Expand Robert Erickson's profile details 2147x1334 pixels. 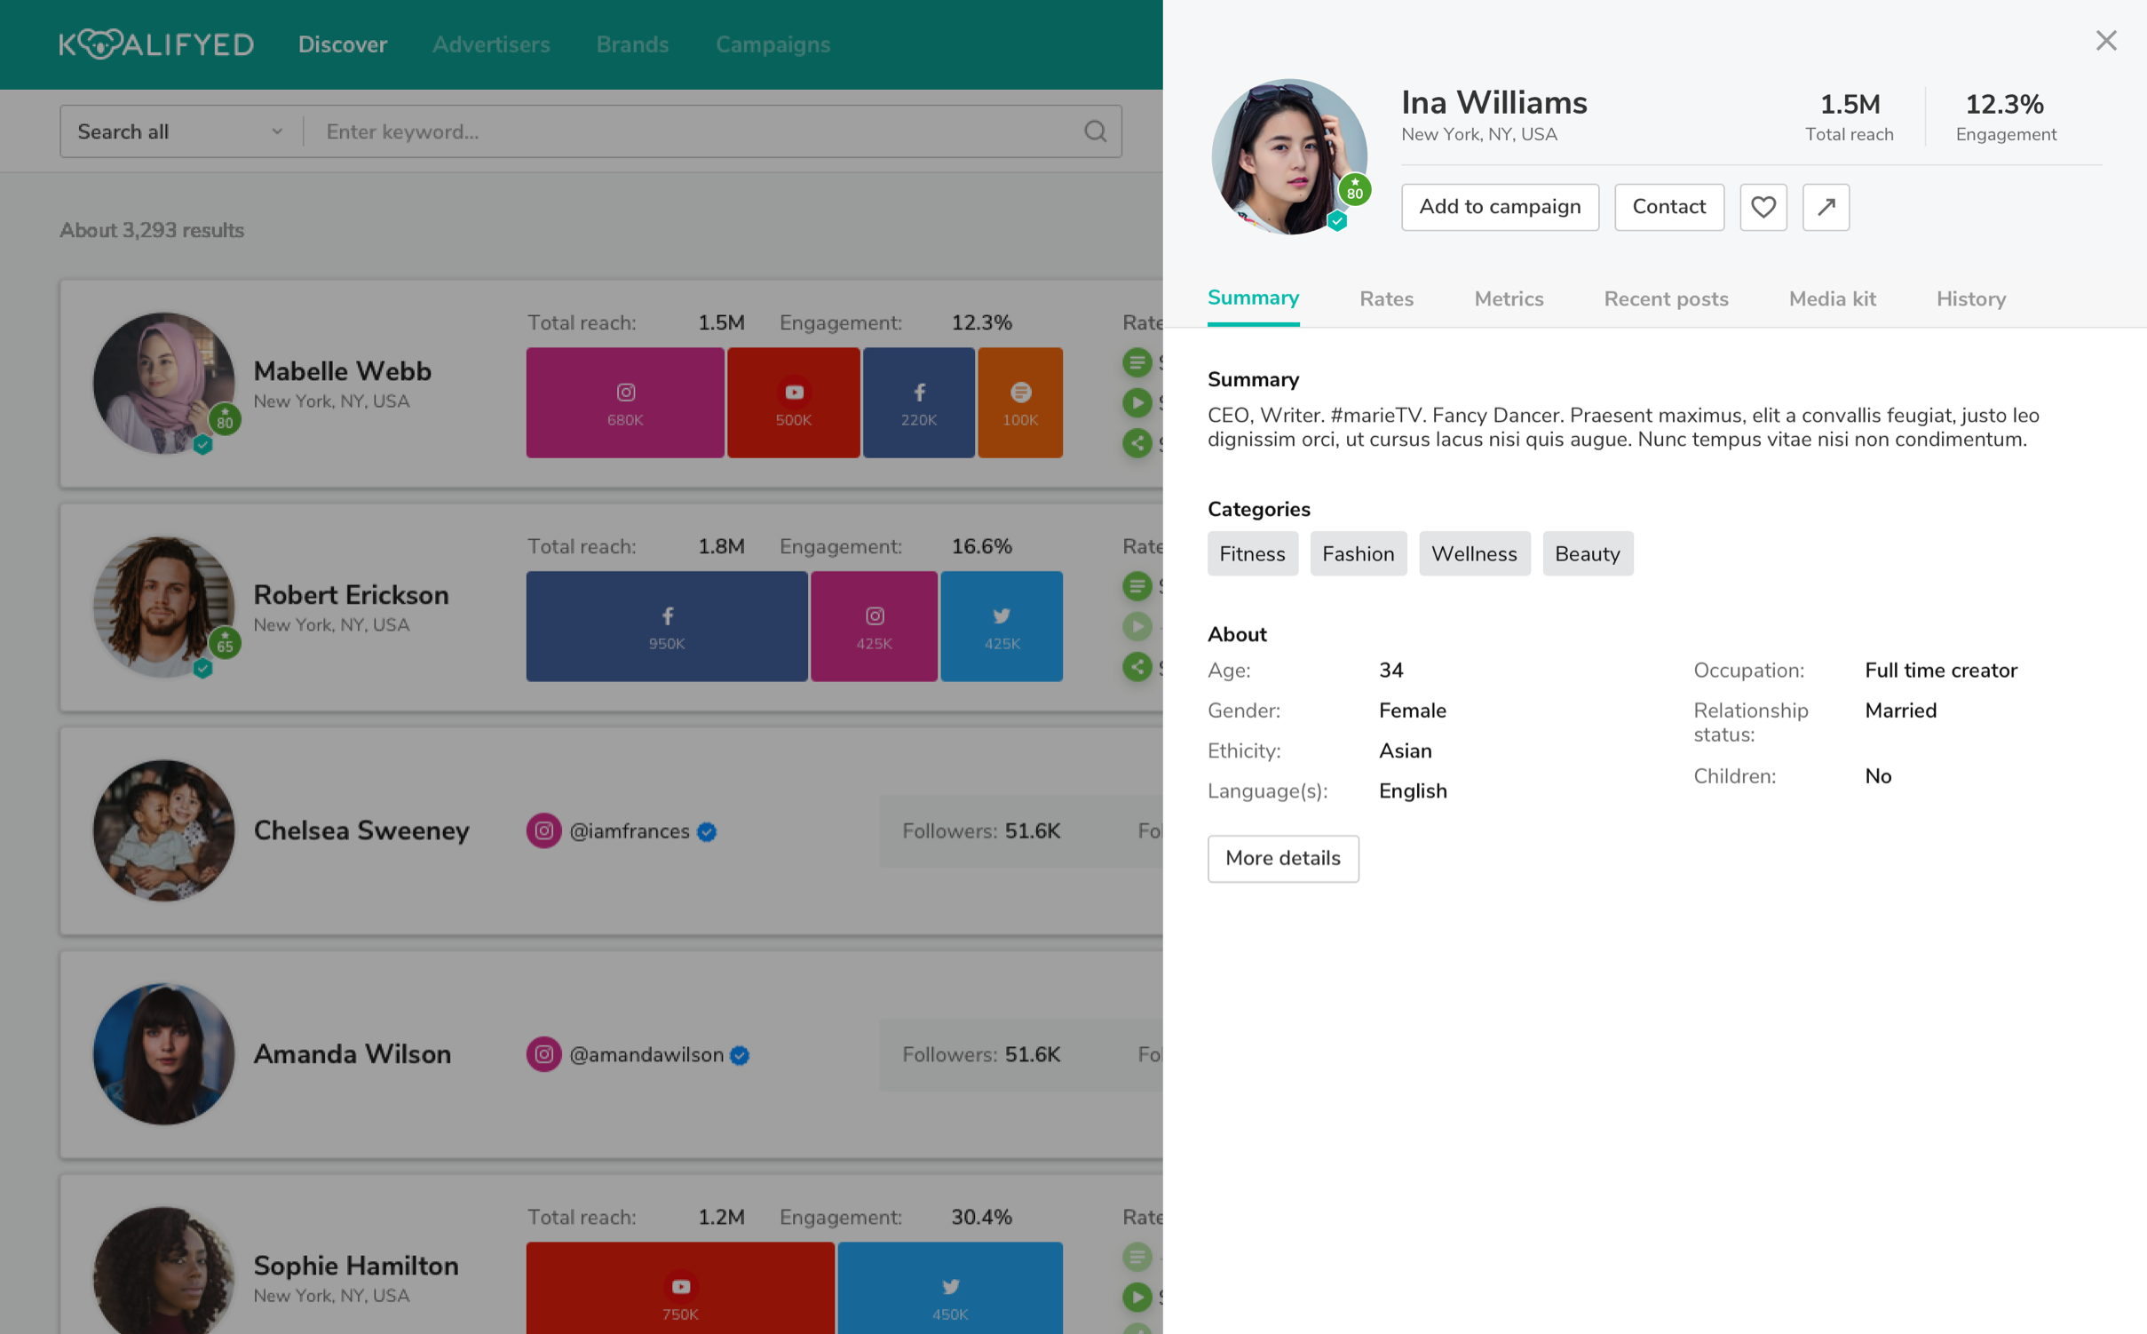[x=352, y=593]
